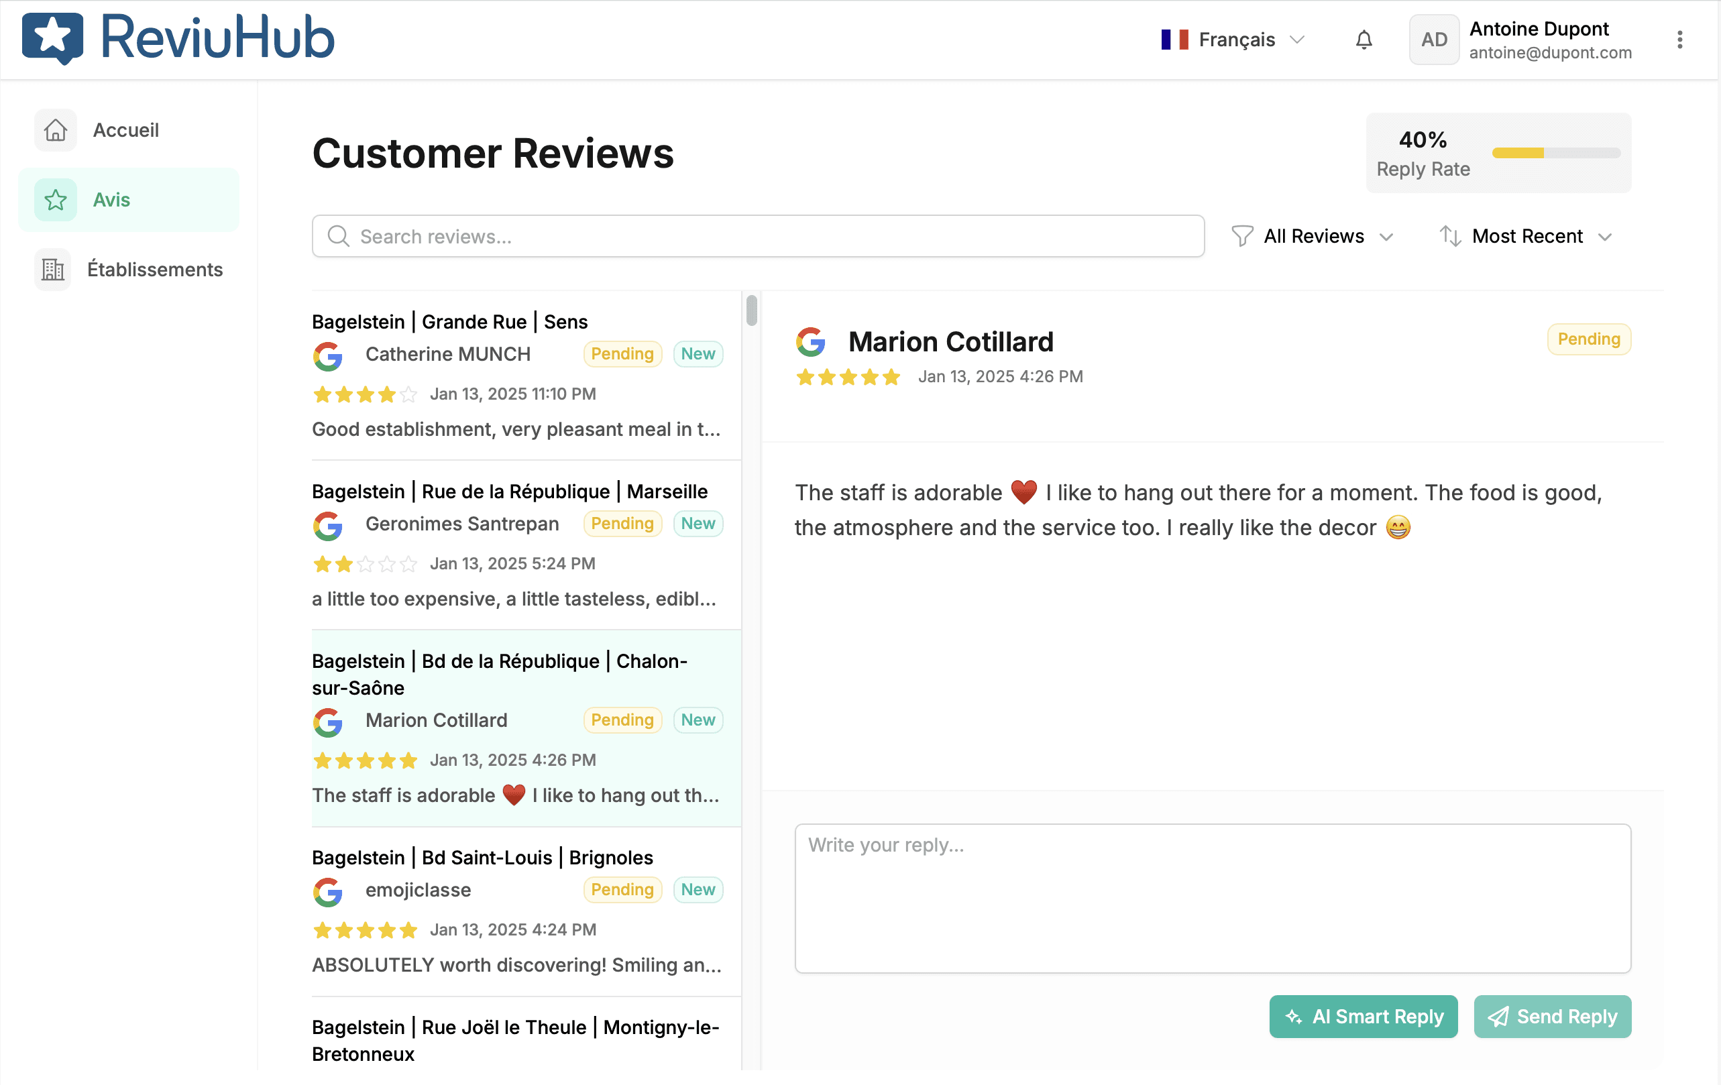1721x1085 pixels.
Task: Click "a little too expensive" preview text
Action: point(514,599)
